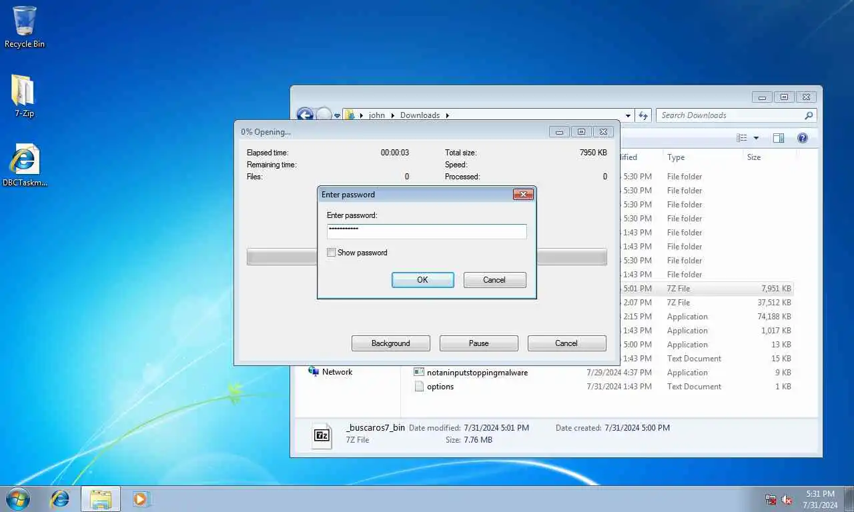Viewport: 854px width, 512px height.
Task: Click the muted volume tray icon
Action: coord(787,499)
